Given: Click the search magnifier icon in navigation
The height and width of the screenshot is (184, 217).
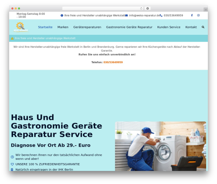Looking at the screenshot, I should coord(203,27).
